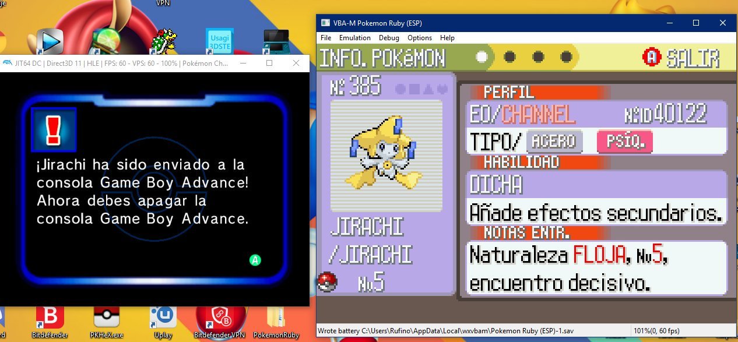Click the heart marking icon next to Nº 385

(442, 90)
